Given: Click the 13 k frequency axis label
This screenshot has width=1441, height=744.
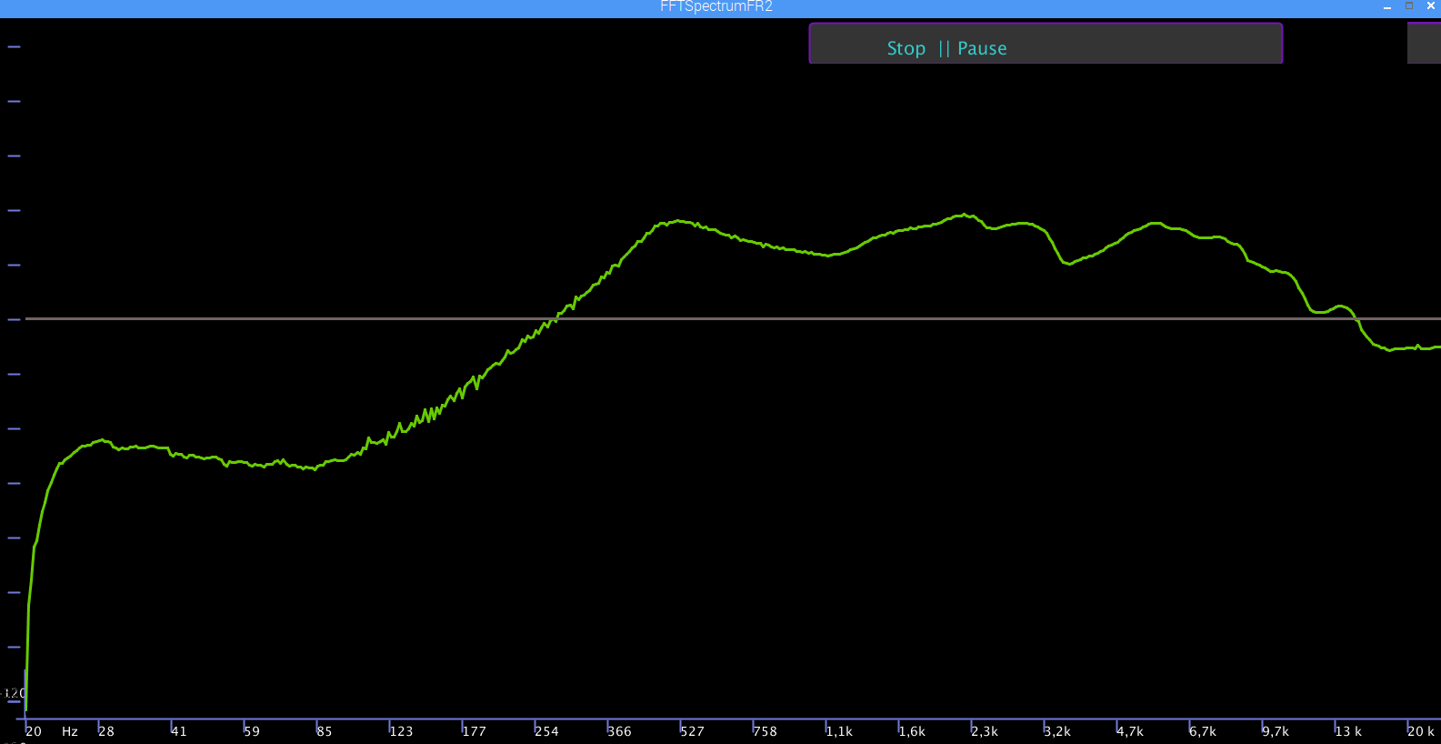Looking at the screenshot, I should pyautogui.click(x=1348, y=731).
